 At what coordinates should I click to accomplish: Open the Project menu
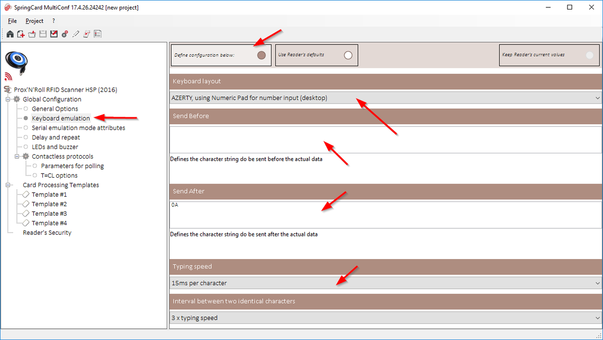pos(34,21)
